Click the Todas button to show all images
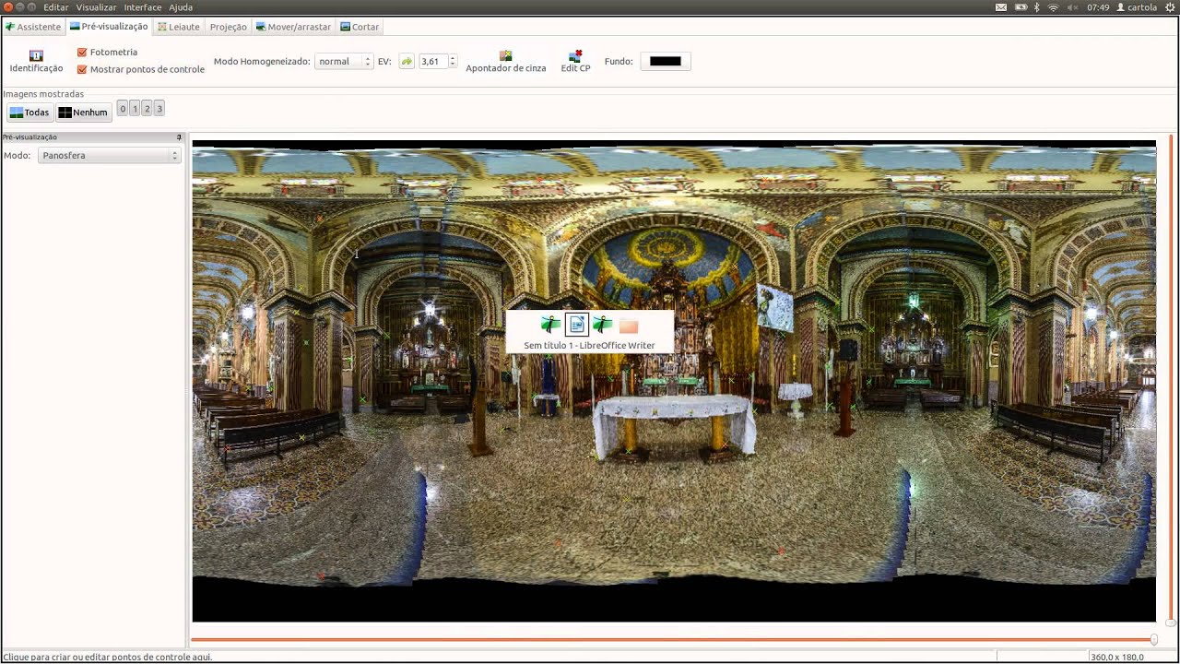The width and height of the screenshot is (1180, 664). click(29, 113)
